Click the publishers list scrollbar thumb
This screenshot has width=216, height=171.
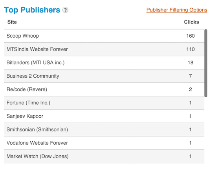[x=206, y=63]
